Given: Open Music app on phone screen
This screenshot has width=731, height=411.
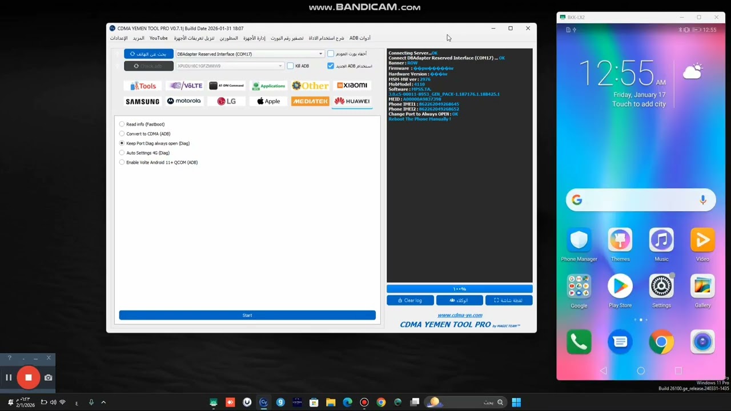Looking at the screenshot, I should 661,245.
